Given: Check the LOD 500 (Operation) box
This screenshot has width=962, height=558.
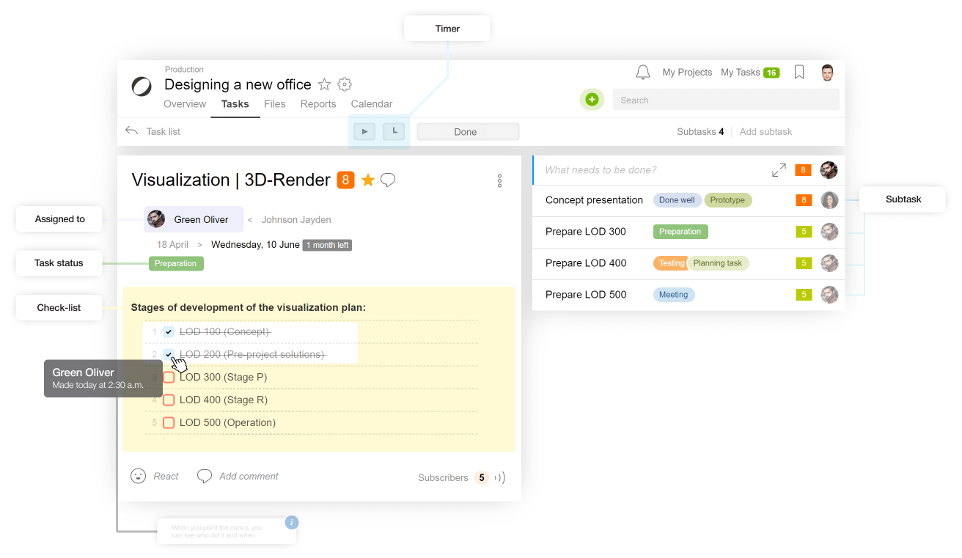Looking at the screenshot, I should tap(169, 423).
